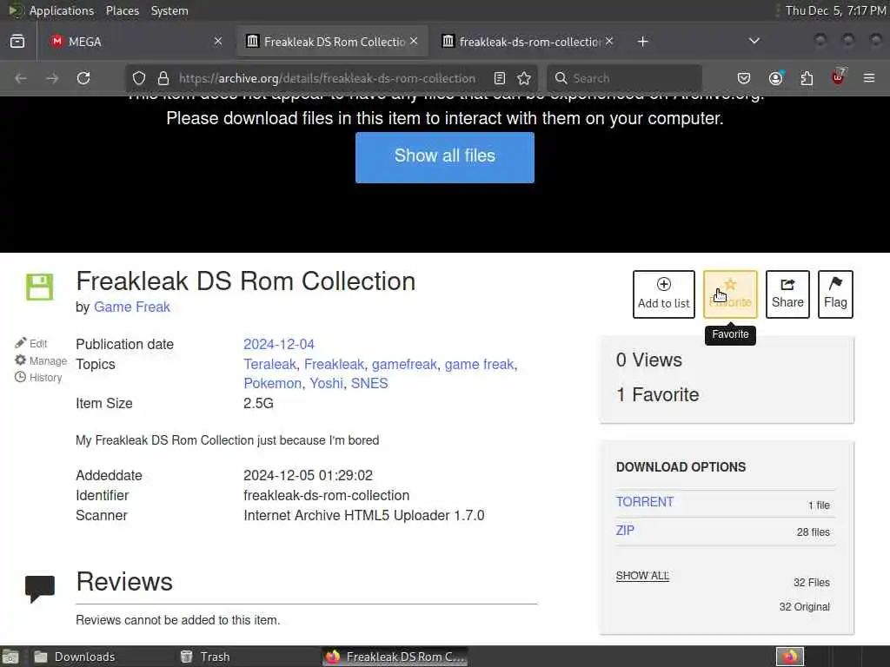Open the System menu

[x=169, y=10]
